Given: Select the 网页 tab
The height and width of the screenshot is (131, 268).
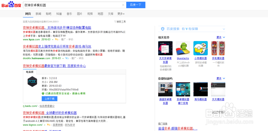Looking at the screenshot, I should click(28, 14).
